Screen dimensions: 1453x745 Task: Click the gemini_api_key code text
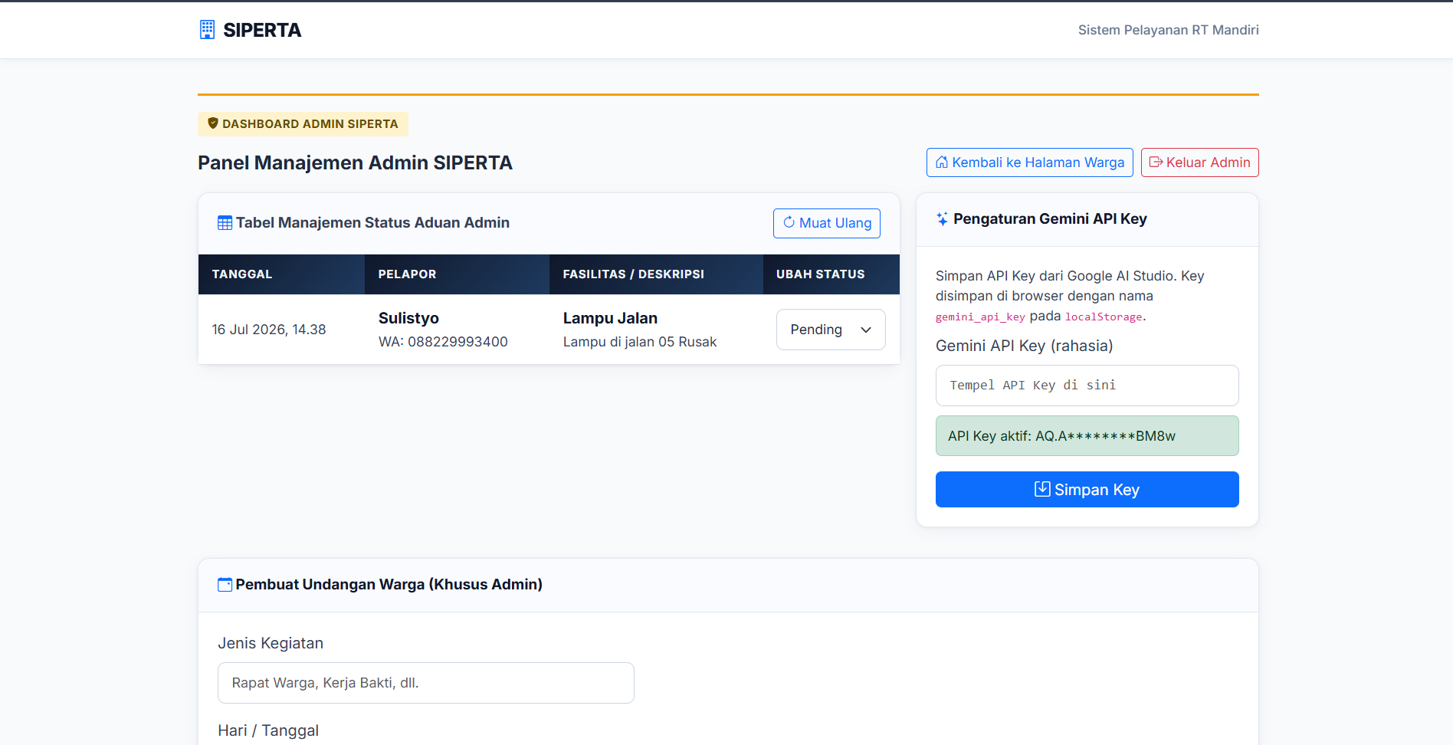pos(980,317)
